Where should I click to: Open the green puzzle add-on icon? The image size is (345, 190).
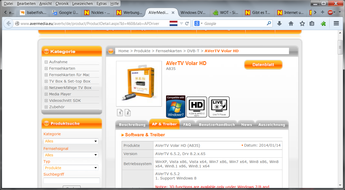click(x=323, y=23)
